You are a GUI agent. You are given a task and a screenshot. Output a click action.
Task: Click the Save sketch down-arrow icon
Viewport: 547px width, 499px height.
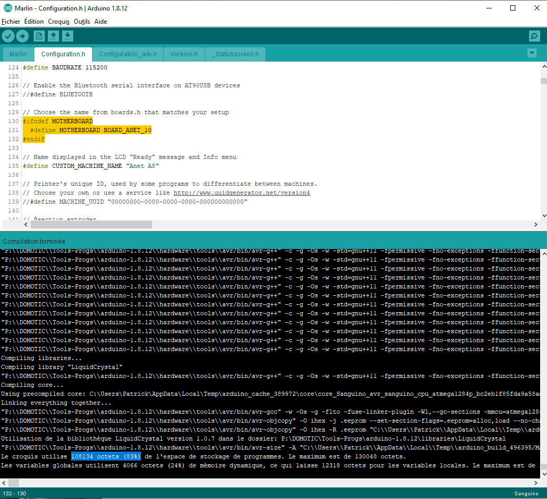[68, 36]
